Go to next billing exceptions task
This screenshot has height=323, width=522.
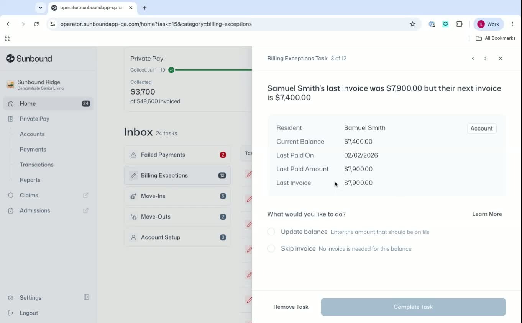[x=485, y=59]
